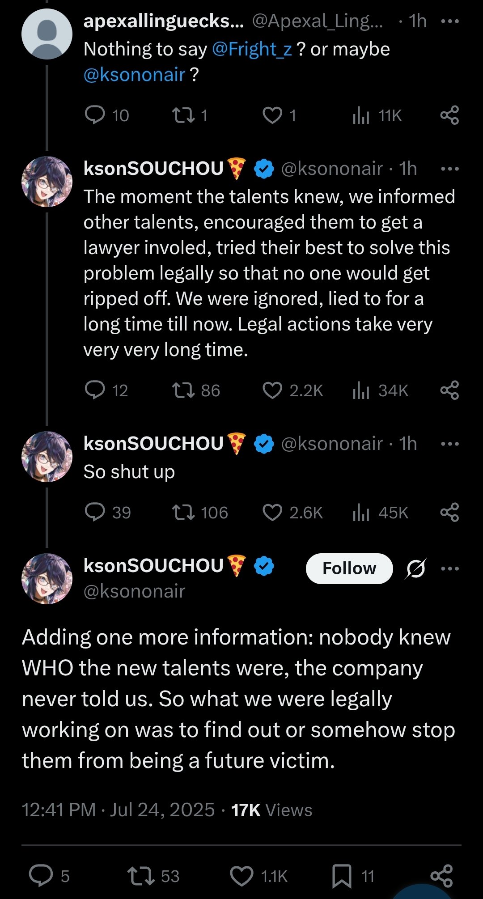The height and width of the screenshot is (899, 483).
Task: View analytics for "So shut up" tweet
Action: [x=361, y=513]
